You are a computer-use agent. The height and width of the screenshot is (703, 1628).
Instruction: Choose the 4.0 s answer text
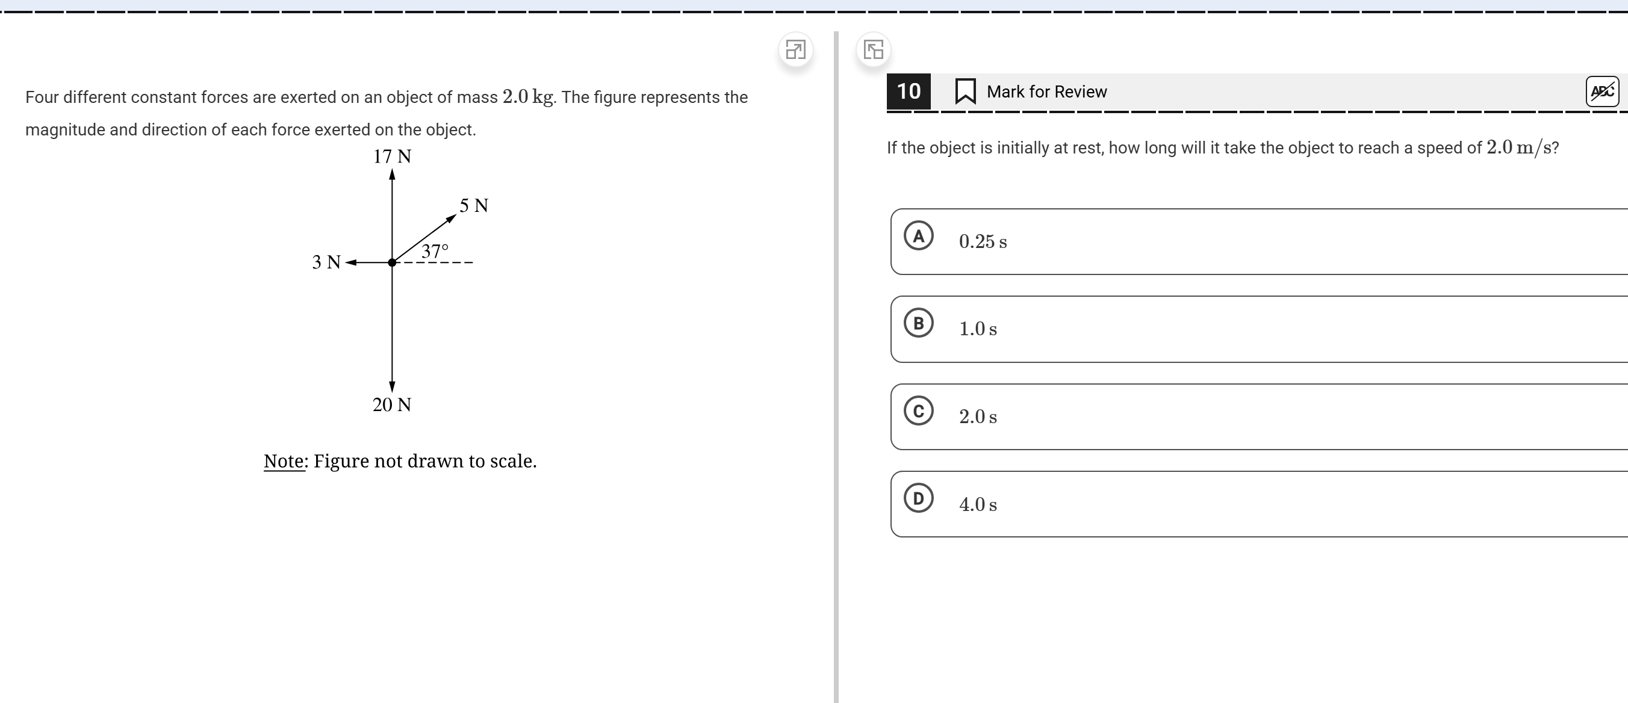tap(978, 504)
